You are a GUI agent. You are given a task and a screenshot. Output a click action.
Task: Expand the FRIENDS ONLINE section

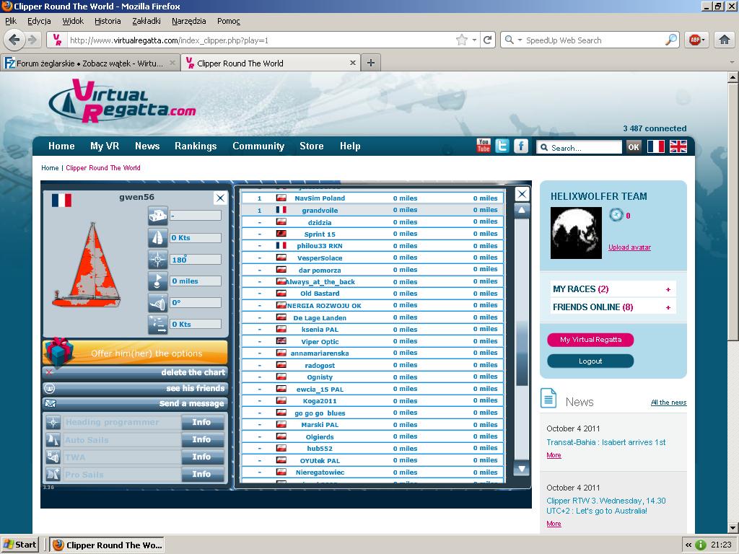(x=668, y=307)
